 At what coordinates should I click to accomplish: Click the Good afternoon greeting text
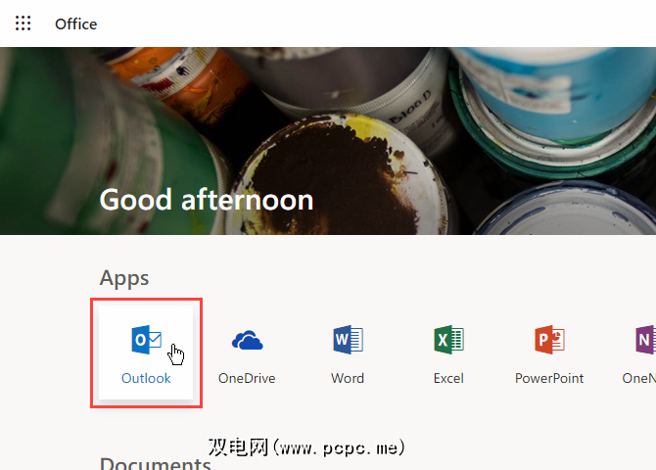click(x=207, y=200)
